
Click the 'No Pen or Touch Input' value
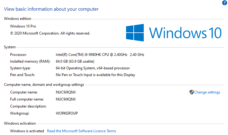pyautogui.click(x=96, y=75)
